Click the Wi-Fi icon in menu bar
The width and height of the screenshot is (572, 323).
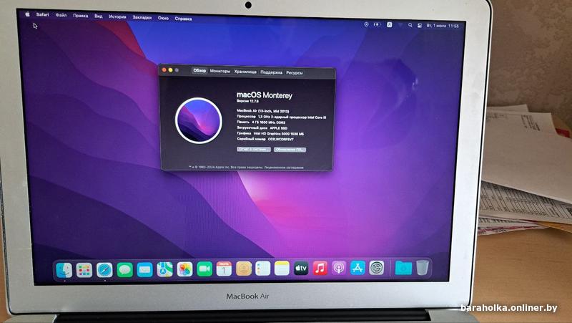click(x=400, y=25)
